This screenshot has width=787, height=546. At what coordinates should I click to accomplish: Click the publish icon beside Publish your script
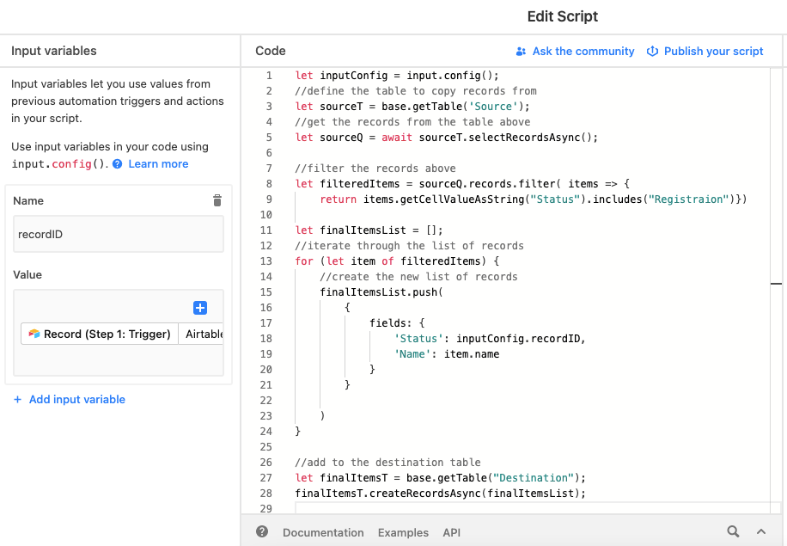pyautogui.click(x=653, y=52)
